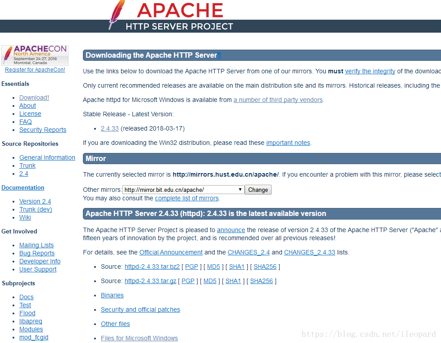Click the Apache feather logo
The image size is (441, 343).
click(x=117, y=14)
